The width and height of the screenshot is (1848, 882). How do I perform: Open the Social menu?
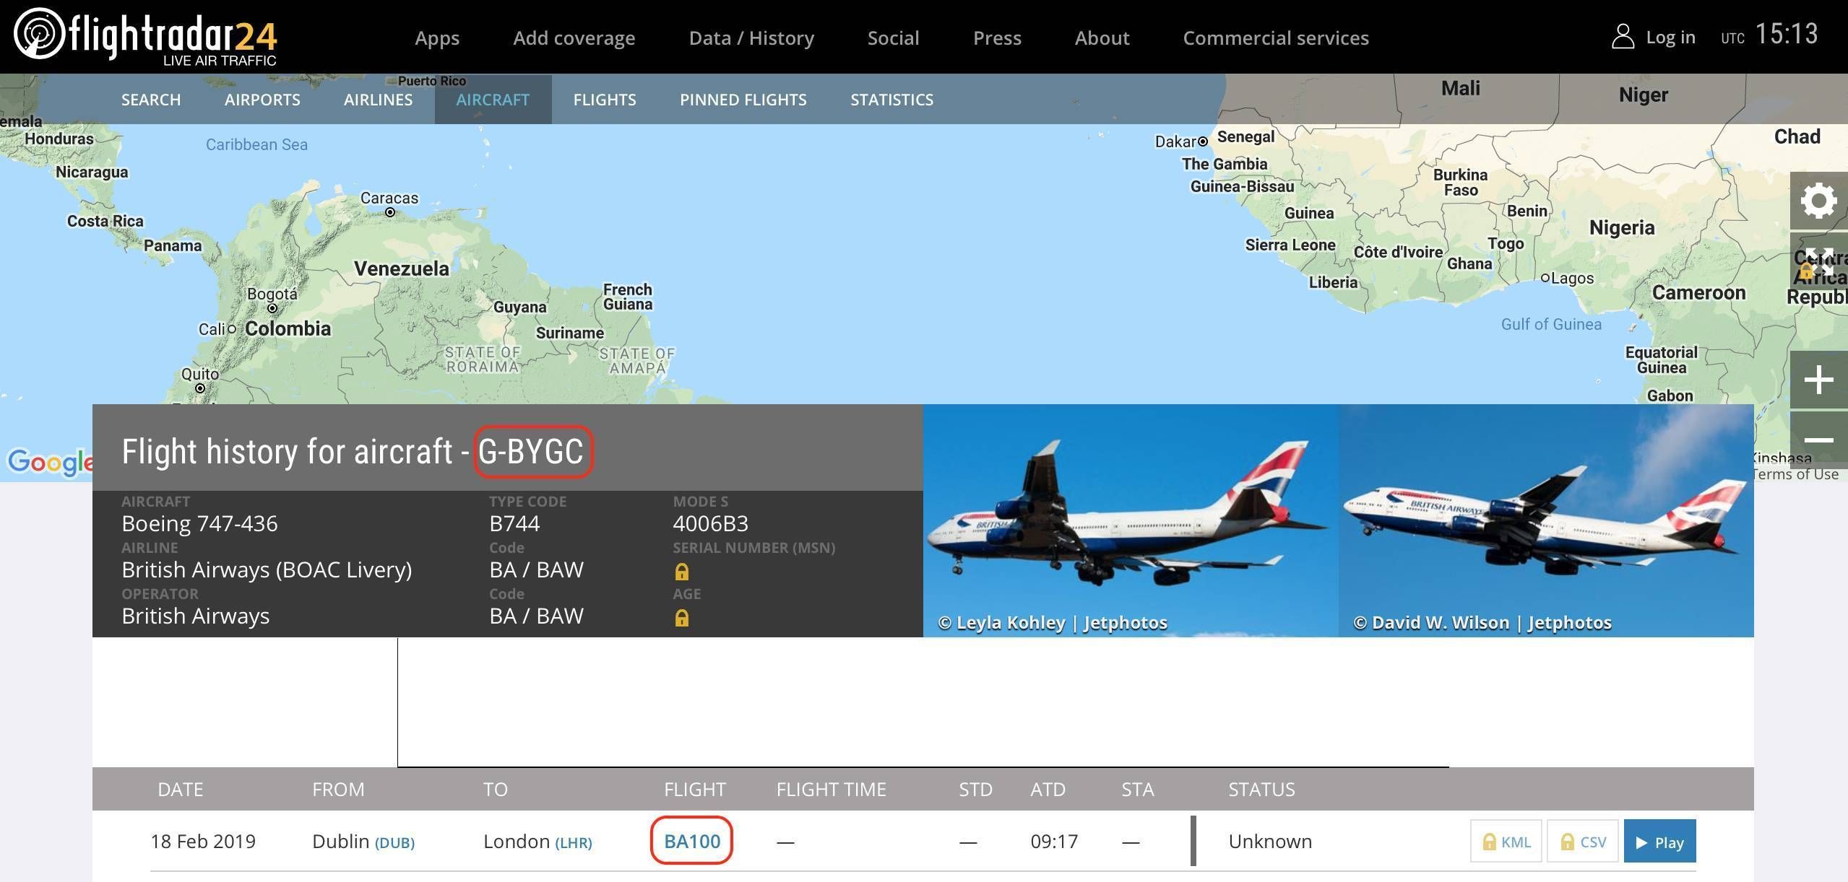(x=893, y=38)
